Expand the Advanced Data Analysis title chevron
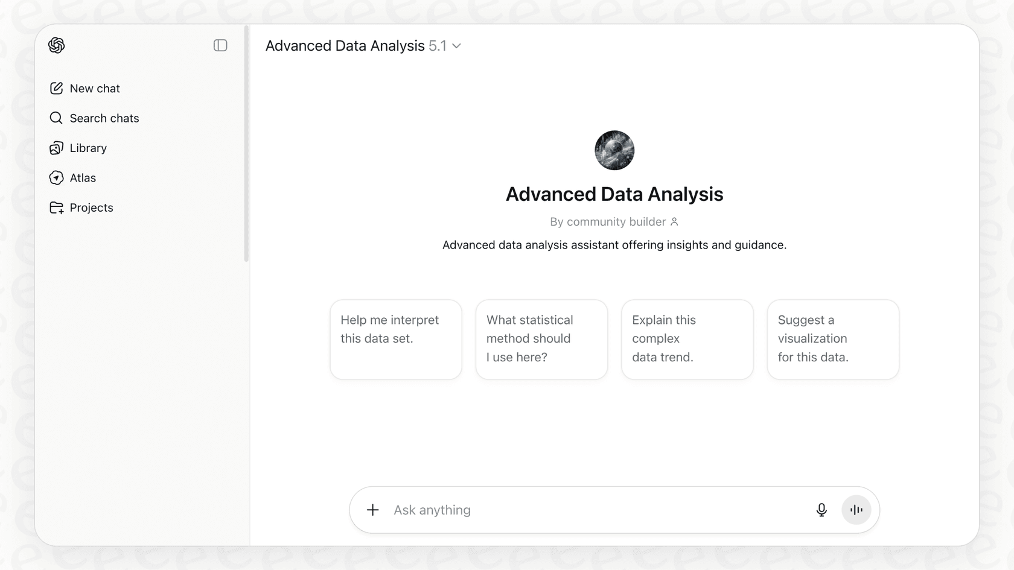This screenshot has width=1014, height=570. click(457, 46)
